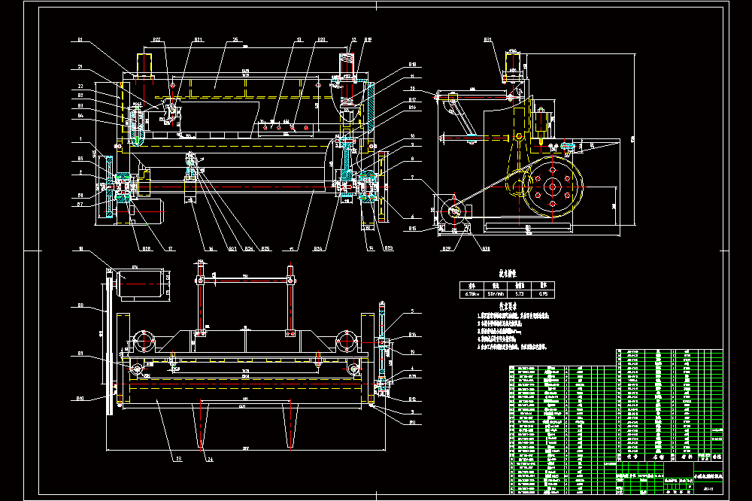
Task: Click the 6.78kw table cell
Action: (x=472, y=293)
